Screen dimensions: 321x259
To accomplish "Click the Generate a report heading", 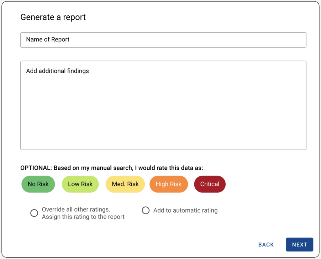I will click(53, 17).
